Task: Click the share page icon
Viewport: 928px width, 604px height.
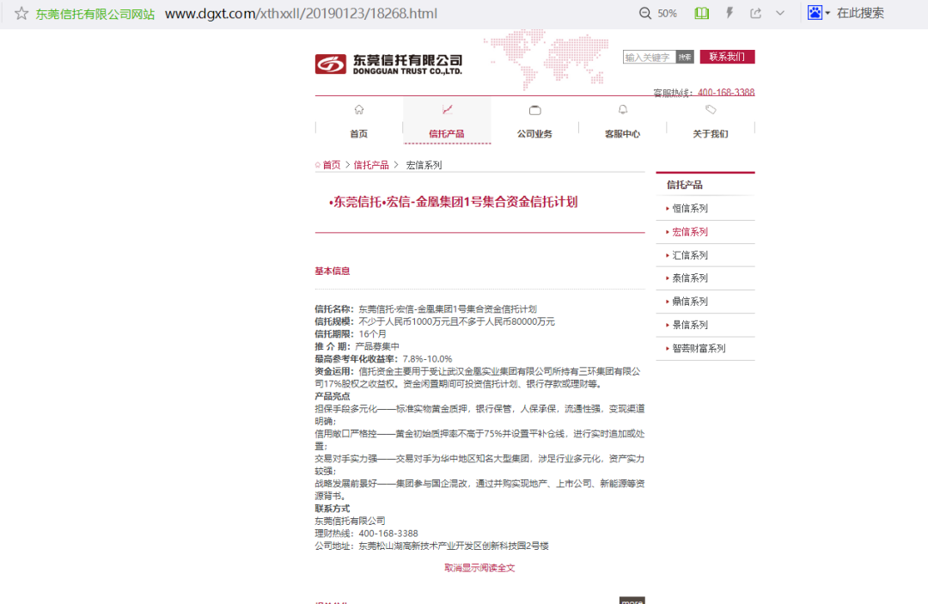Action: pos(756,13)
